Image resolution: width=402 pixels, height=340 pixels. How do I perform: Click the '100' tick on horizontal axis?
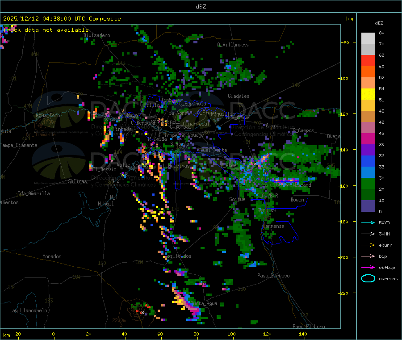(231, 334)
